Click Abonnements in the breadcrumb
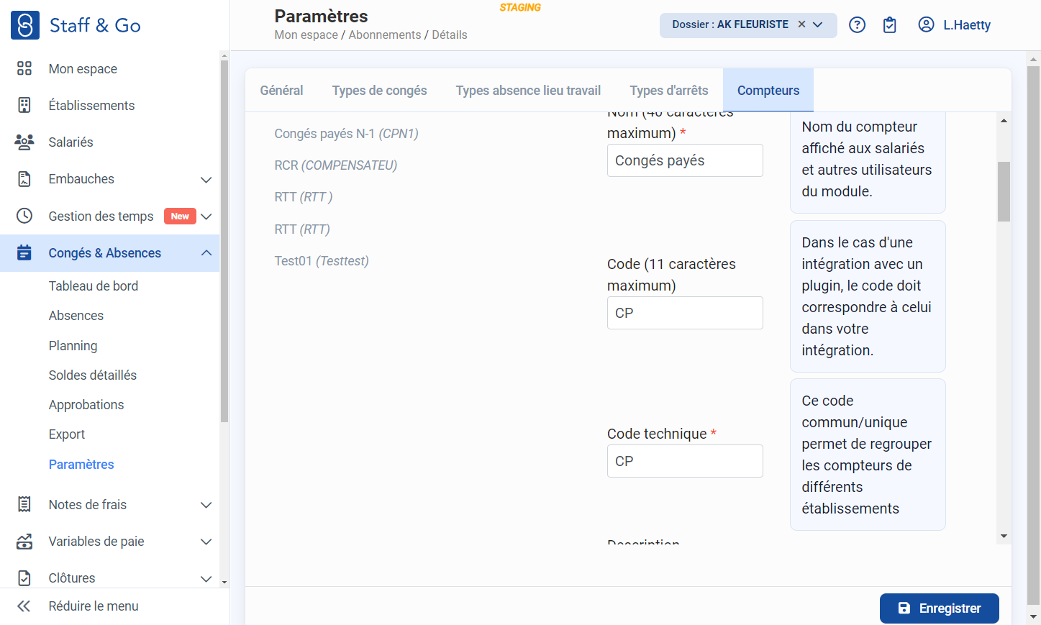1041x625 pixels. click(x=385, y=35)
